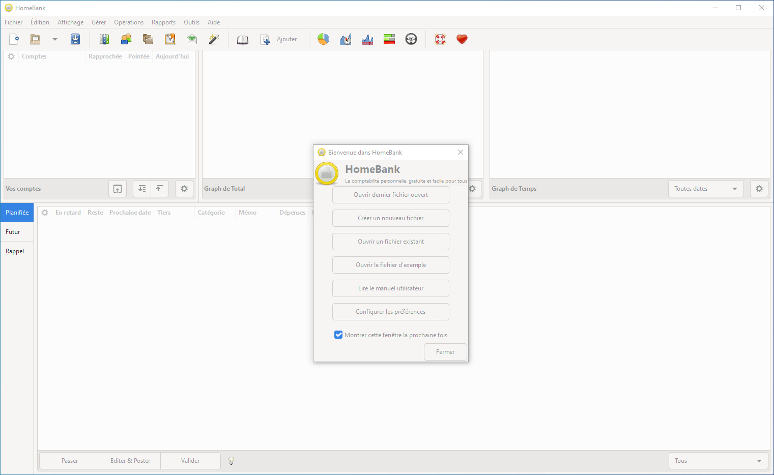
Task: Click 'Créer un nouveau fichier' button
Action: (x=391, y=218)
